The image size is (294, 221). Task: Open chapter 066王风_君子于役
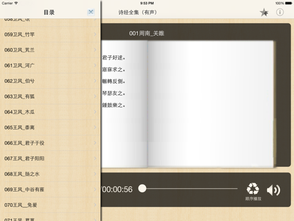pos(50,143)
